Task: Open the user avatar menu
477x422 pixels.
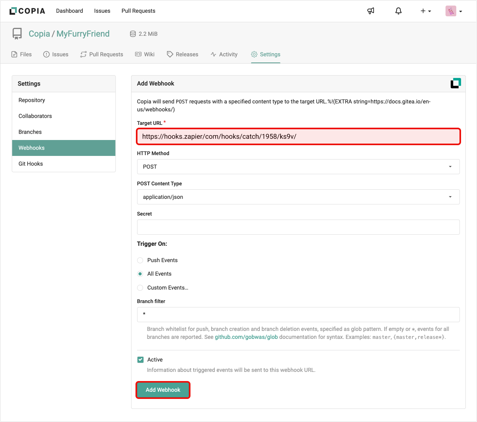Action: click(x=454, y=11)
